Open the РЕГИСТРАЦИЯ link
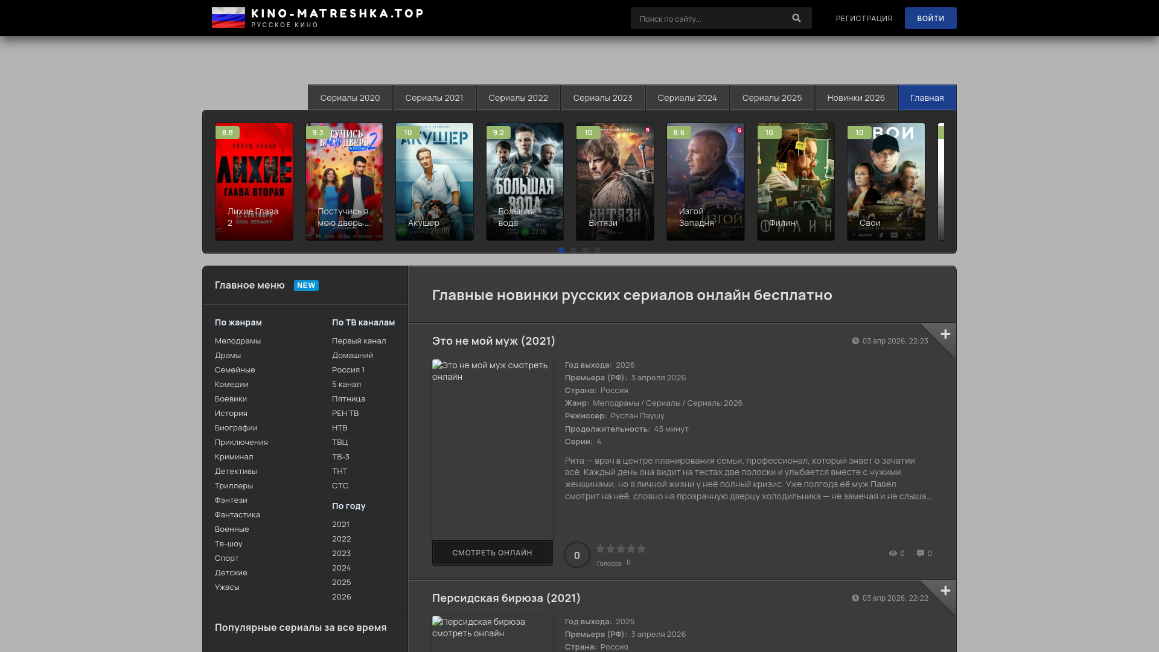This screenshot has width=1159, height=652. tap(864, 18)
